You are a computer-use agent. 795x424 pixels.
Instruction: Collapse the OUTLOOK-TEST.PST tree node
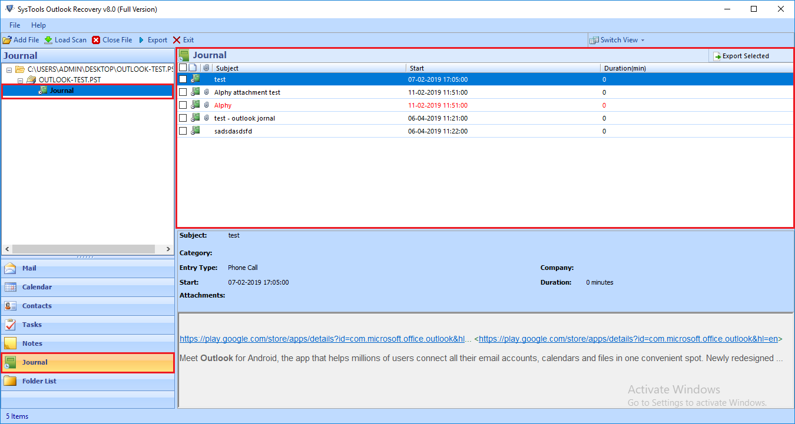(x=20, y=80)
